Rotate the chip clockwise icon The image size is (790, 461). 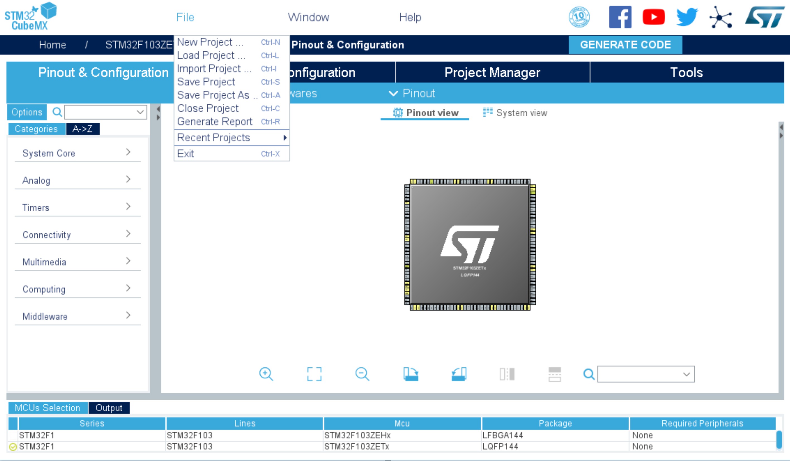click(x=411, y=374)
